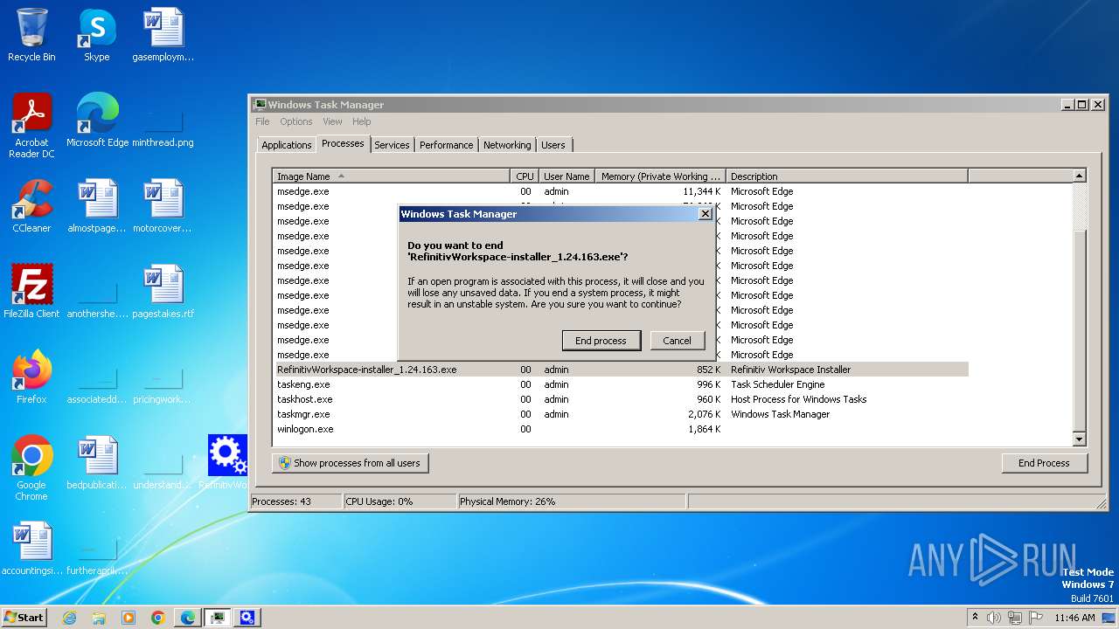Open the Action Center flag tray icon

point(1034,618)
